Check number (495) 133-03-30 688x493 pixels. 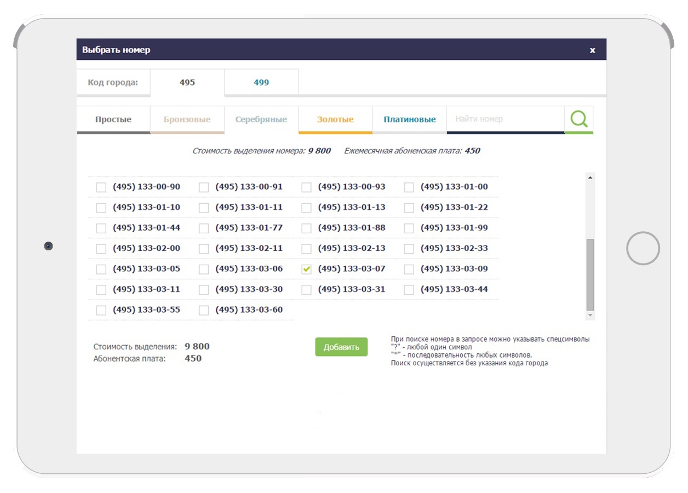(204, 290)
